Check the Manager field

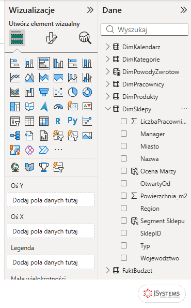[124, 134]
